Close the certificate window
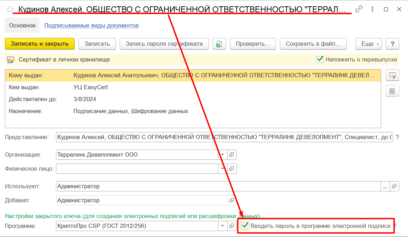The image size is (408, 237). pyautogui.click(x=399, y=9)
